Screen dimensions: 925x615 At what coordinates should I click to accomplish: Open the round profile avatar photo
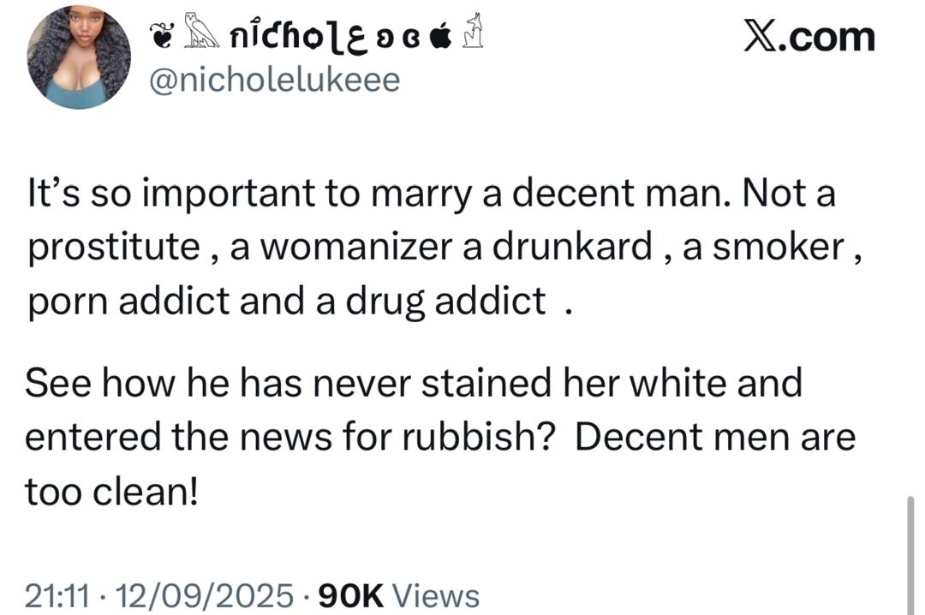coord(79,58)
